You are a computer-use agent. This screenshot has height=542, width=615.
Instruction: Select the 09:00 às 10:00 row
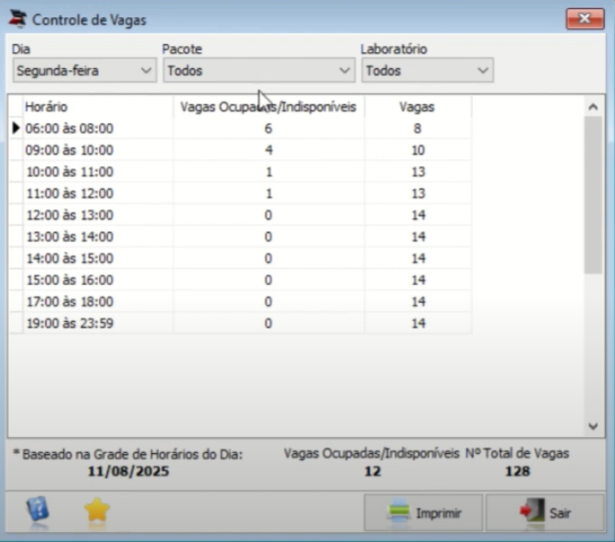tap(240, 150)
